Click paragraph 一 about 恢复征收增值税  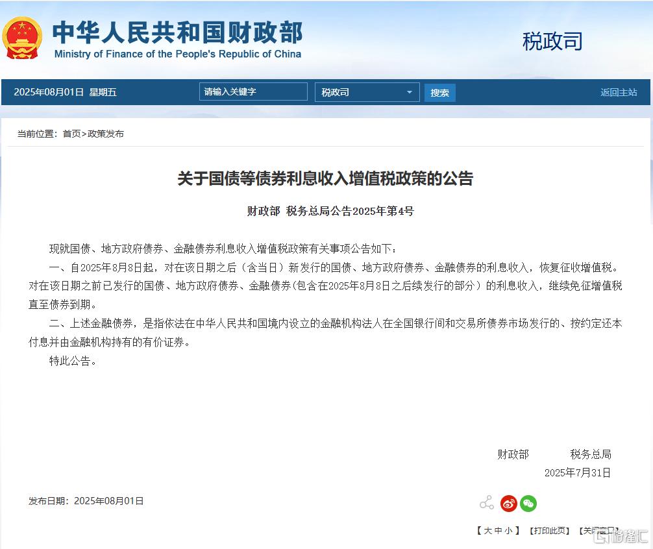tap(325, 286)
